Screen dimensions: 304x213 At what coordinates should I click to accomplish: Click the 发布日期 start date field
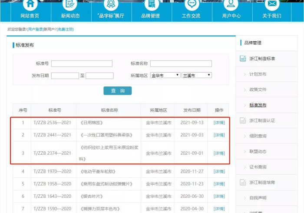pyautogui.click(x=65, y=76)
